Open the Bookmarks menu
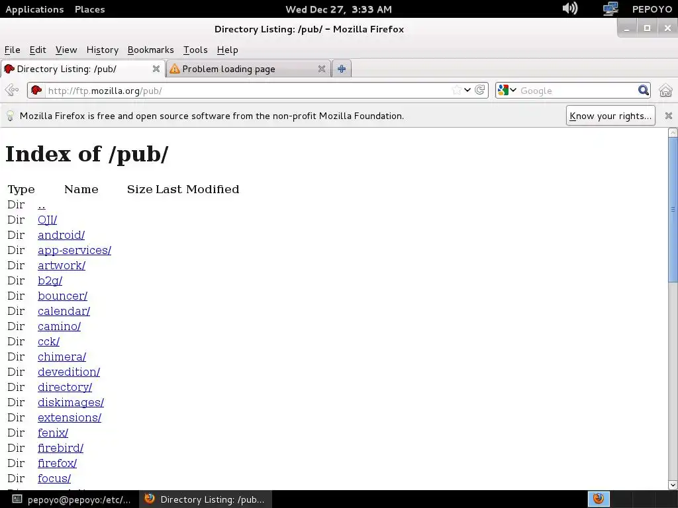The image size is (678, 508). [x=150, y=50]
